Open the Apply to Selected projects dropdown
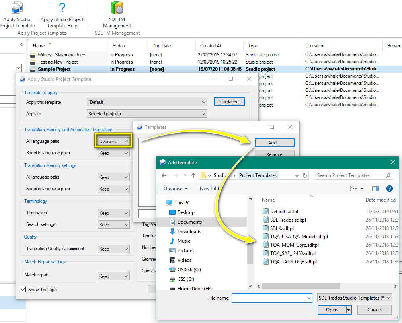 pos(147,114)
